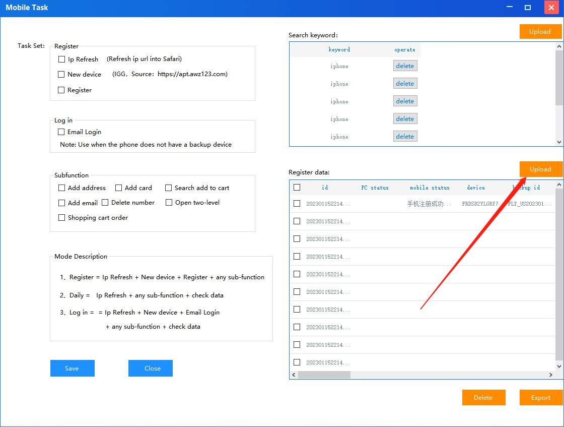Upload register data with the Upload button

[540, 169]
